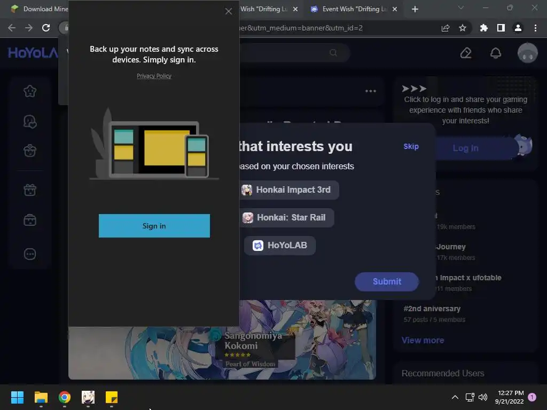Open volume control in system tray
Image resolution: width=547 pixels, height=410 pixels.
click(483, 397)
